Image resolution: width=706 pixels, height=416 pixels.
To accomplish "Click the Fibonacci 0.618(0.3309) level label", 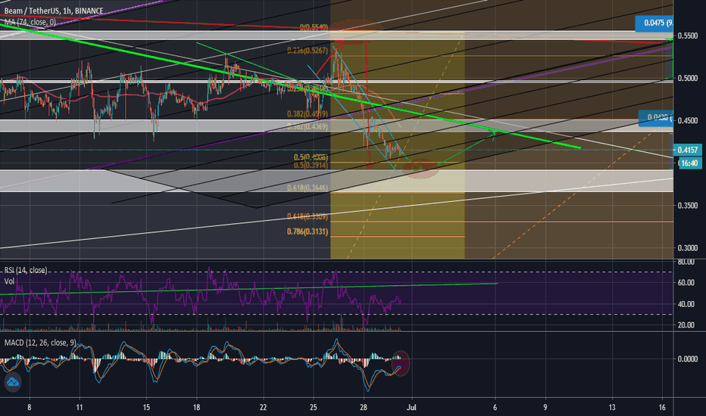I will coord(308,217).
